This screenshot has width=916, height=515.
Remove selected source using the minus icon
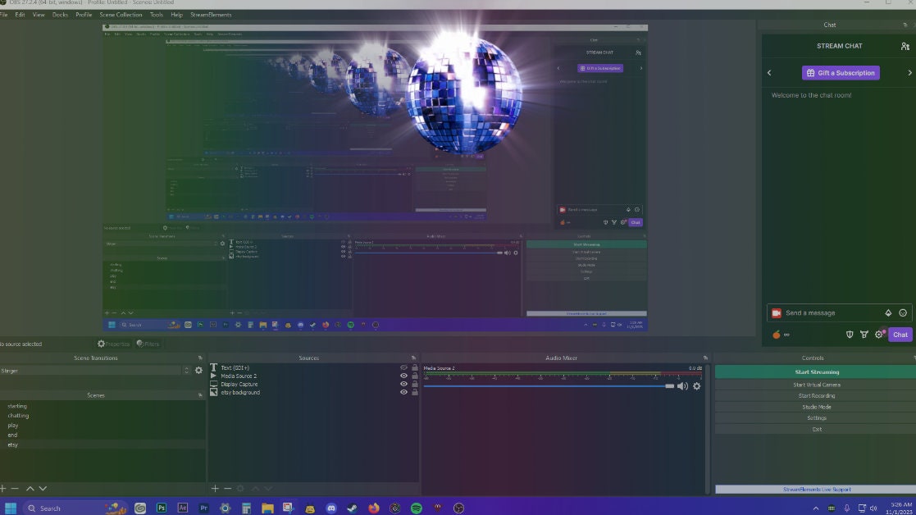click(x=227, y=488)
